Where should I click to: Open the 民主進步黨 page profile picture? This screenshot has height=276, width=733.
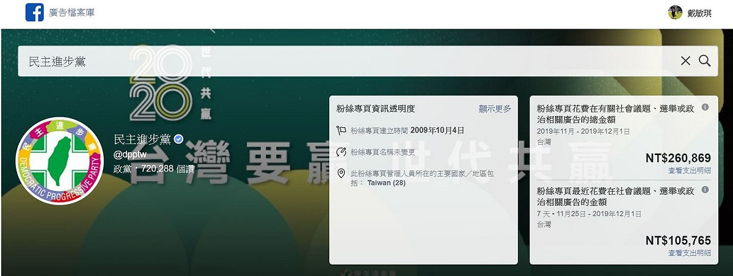tap(60, 161)
